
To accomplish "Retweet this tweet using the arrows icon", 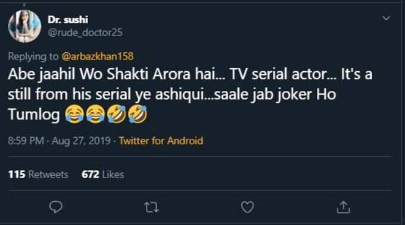I will [x=151, y=208].
